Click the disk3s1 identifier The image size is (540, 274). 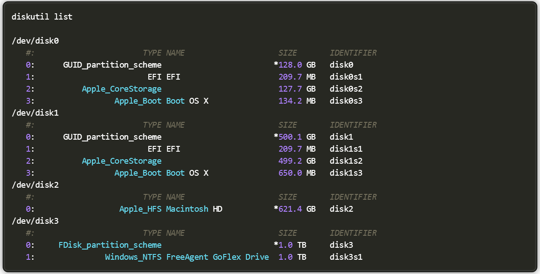click(x=346, y=257)
